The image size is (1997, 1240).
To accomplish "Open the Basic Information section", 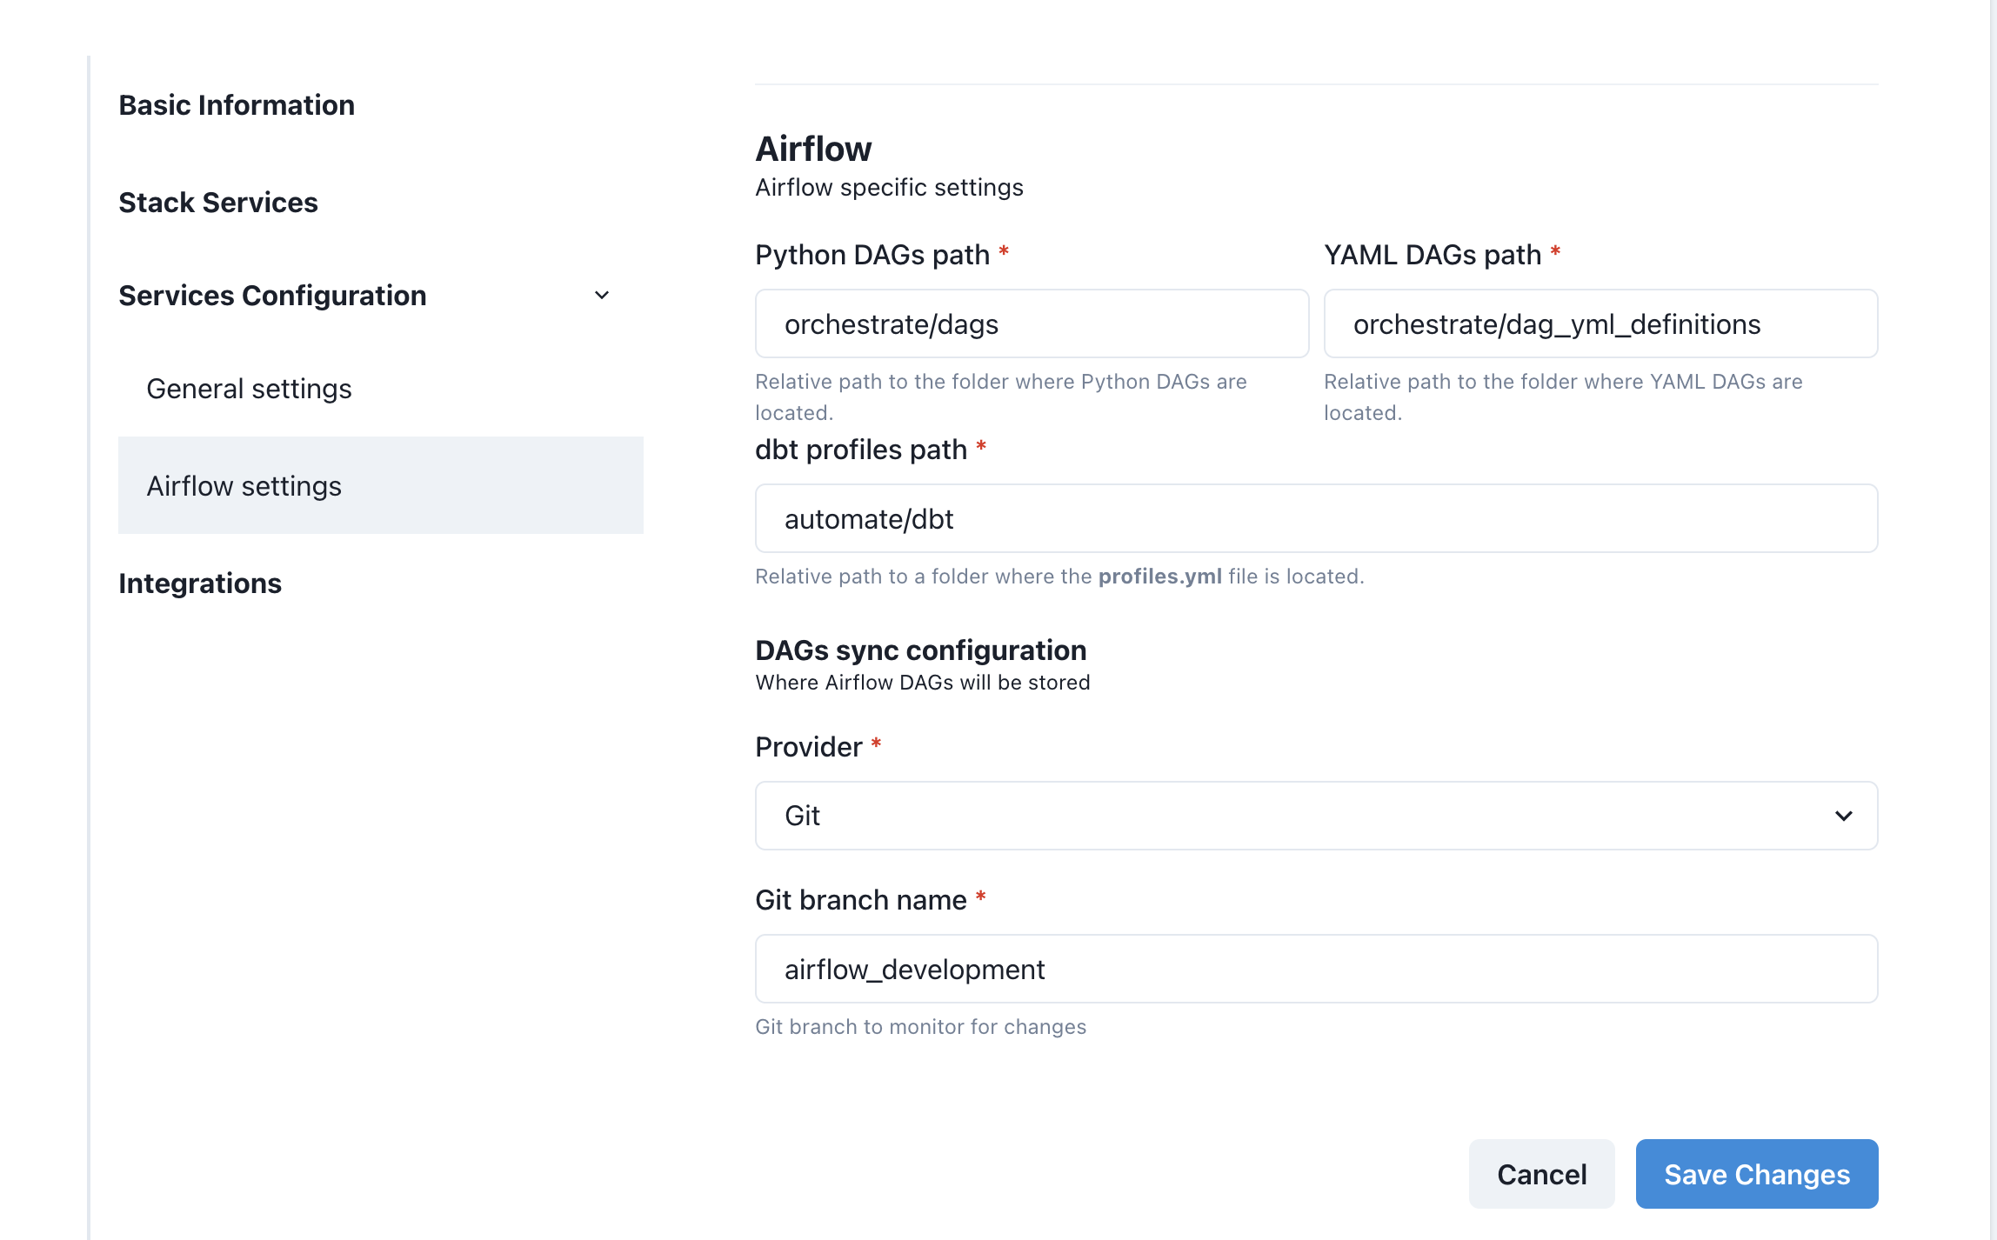I will click(x=237, y=105).
